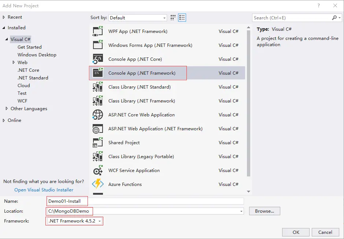The height and width of the screenshot is (239, 344).
Task: Expand the Online node
Action: 4,120
